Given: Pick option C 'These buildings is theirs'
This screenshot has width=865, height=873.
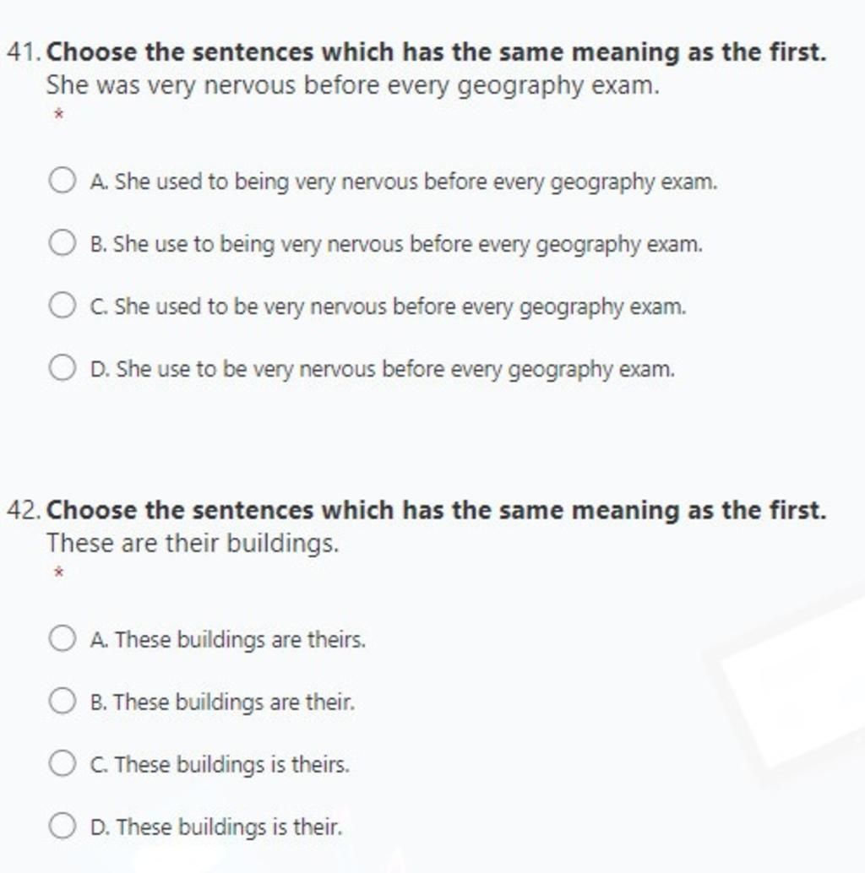Looking at the screenshot, I should pyautogui.click(x=62, y=762).
